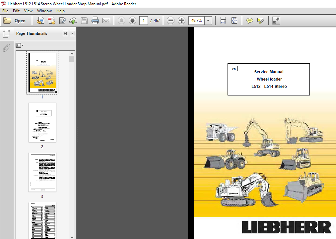336x239 pixels.
Task: Enter read mode with expand arrows icon
Action: [x=276, y=21]
